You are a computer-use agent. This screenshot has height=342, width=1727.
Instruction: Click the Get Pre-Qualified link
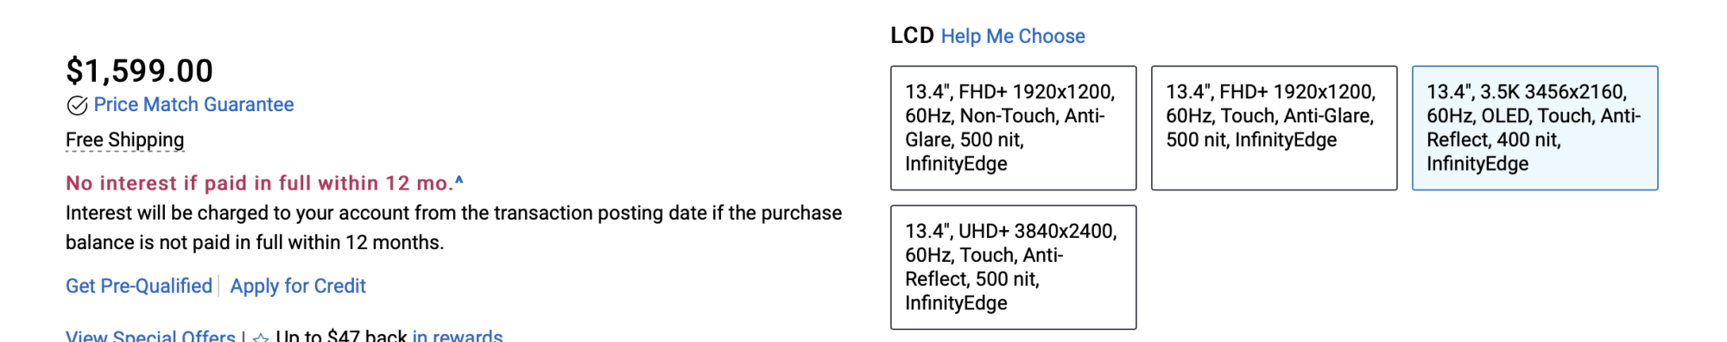(x=139, y=286)
